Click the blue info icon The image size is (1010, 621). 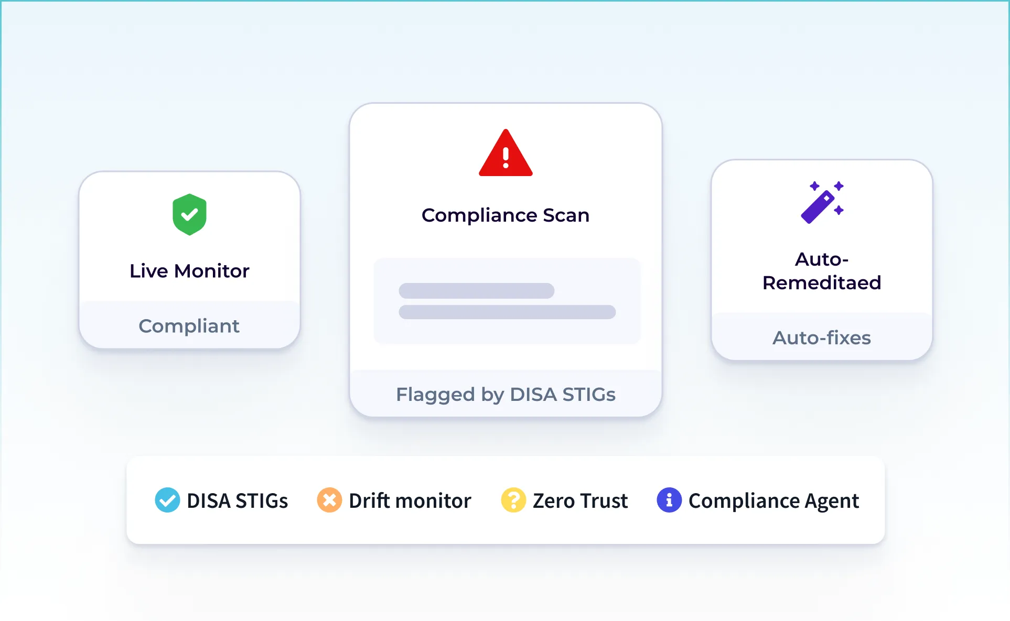(669, 500)
